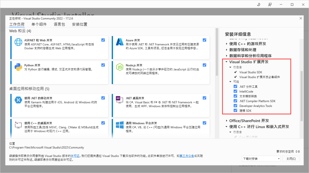Select the Visual Studio SDK included item
Screen dimensions: 309x173
(251, 72)
